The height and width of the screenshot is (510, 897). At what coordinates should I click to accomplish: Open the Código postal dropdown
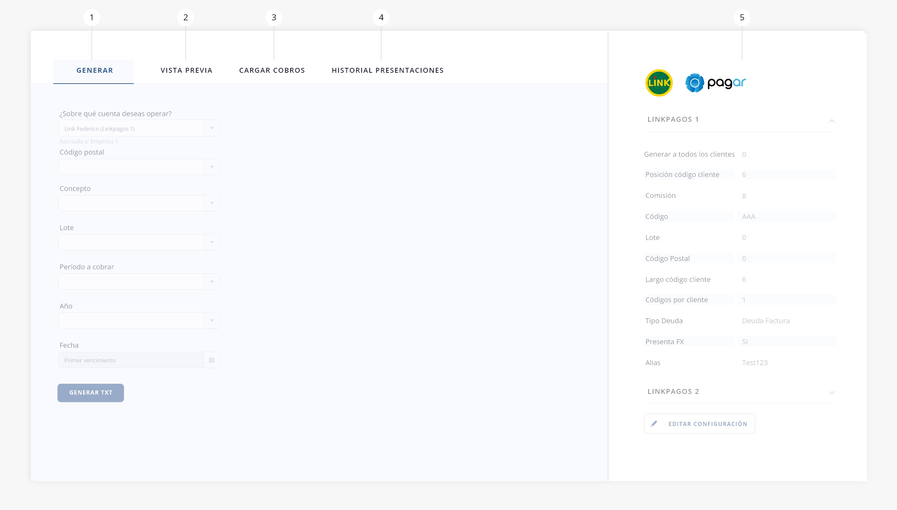[x=212, y=167]
